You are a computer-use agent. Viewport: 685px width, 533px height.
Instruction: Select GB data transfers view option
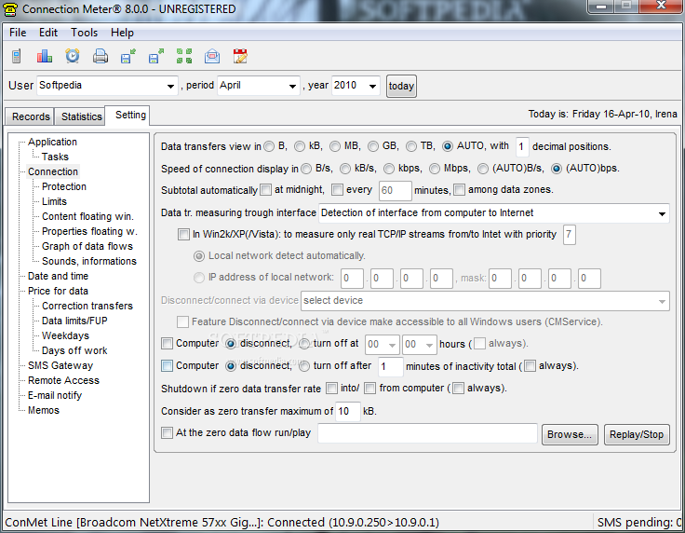pyautogui.click(x=373, y=146)
